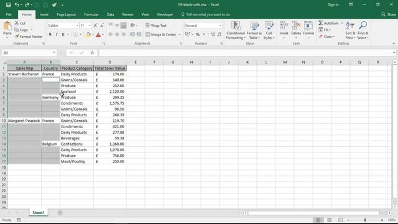The height and width of the screenshot is (224, 398).
Task: Adjust the zoom slider in status bar
Action: coord(365,220)
